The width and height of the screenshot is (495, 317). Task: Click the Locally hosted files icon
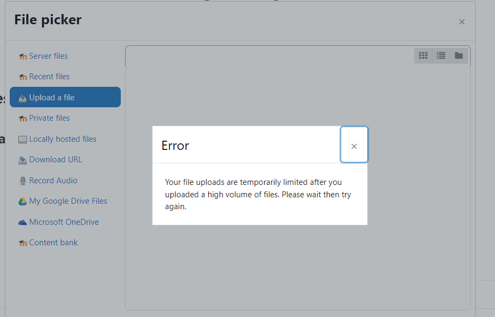click(x=23, y=140)
